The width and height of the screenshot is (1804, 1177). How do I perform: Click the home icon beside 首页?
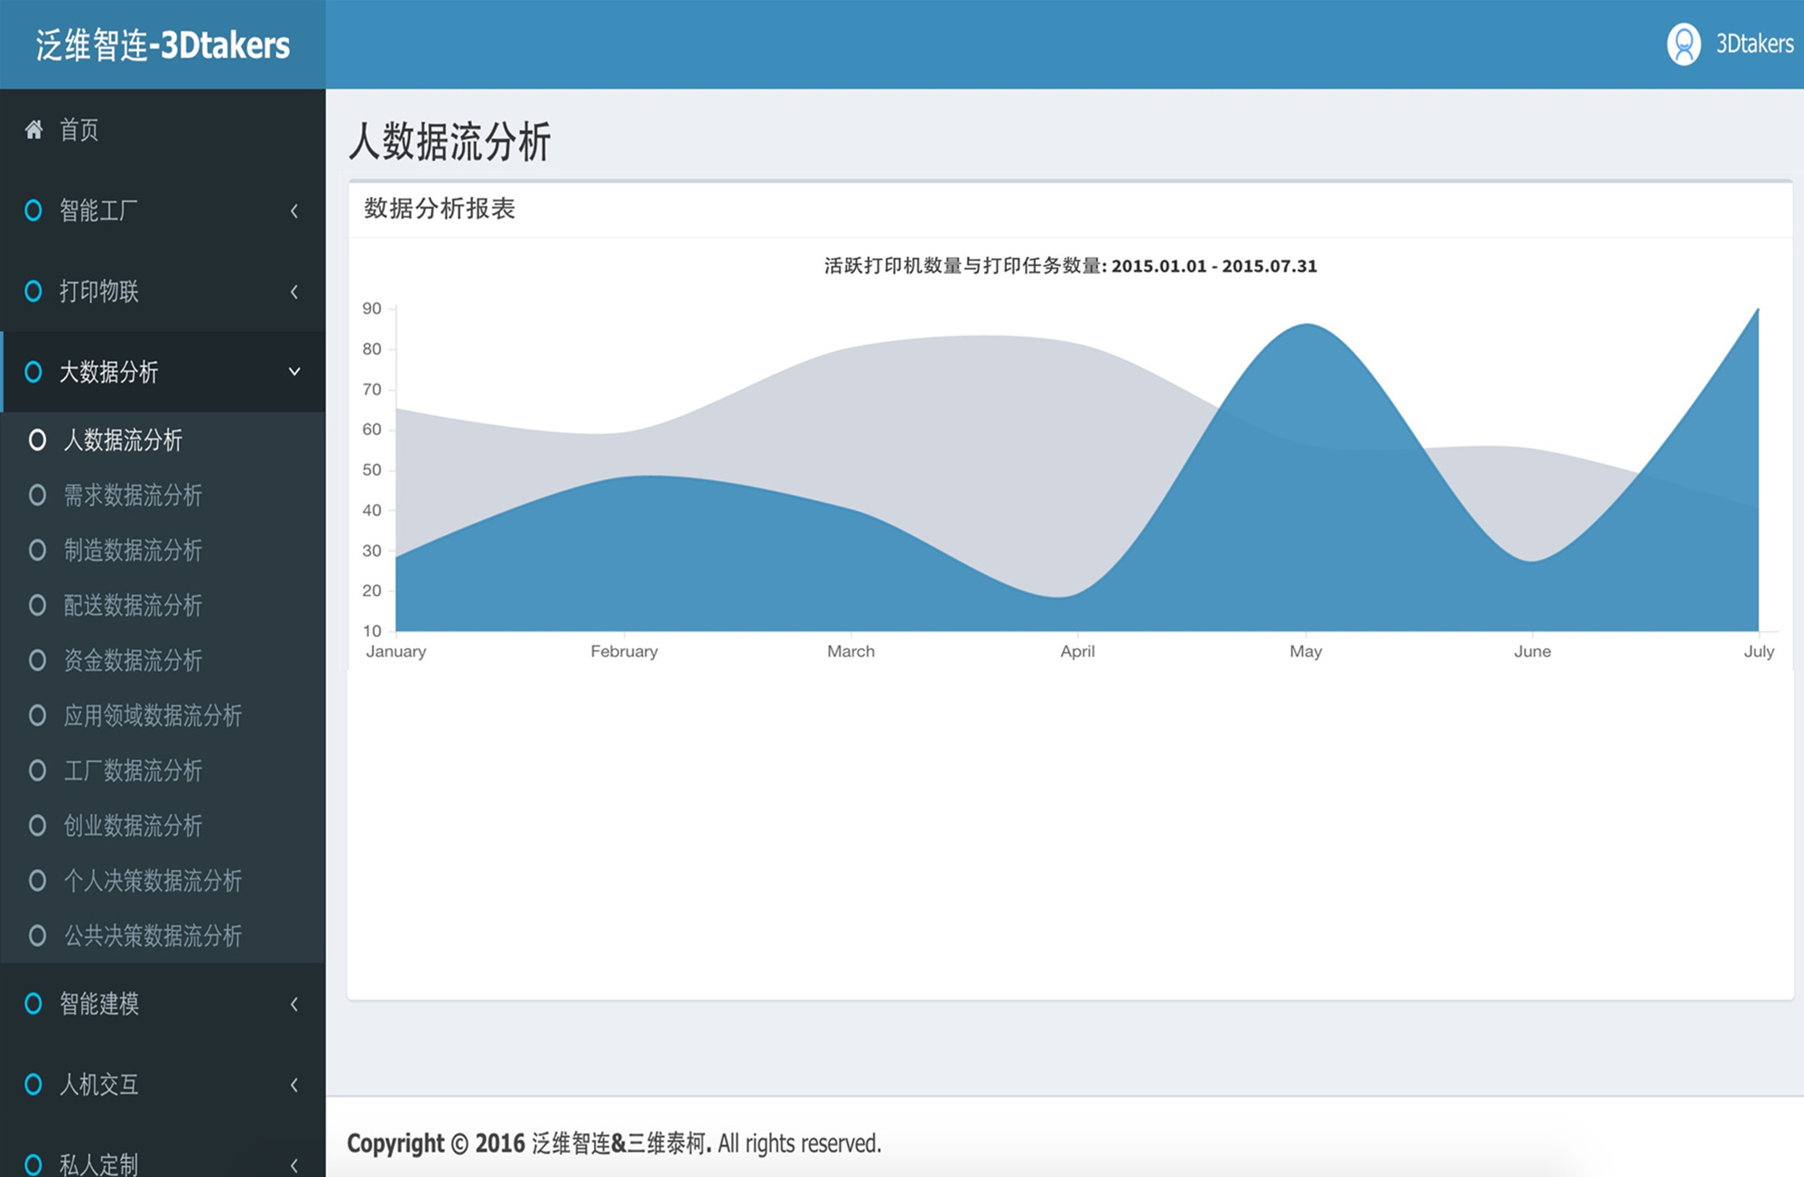point(33,130)
